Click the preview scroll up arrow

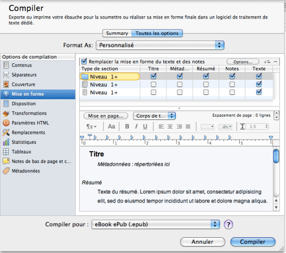click(276, 200)
